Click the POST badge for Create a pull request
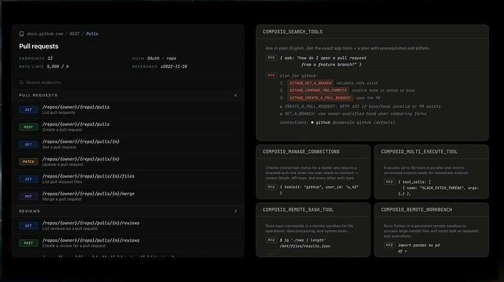The height and width of the screenshot is (282, 504). coord(28,127)
